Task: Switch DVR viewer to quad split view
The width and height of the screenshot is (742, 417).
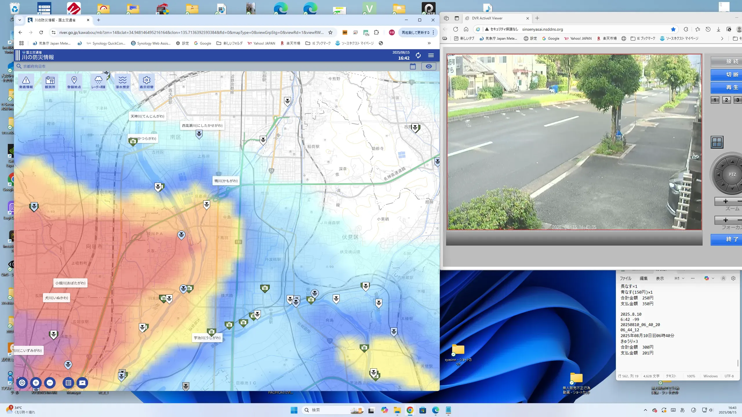Action: tap(717, 142)
